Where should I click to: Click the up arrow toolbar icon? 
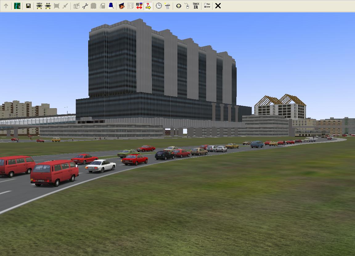click(6, 6)
